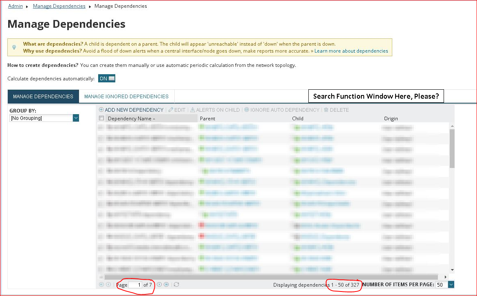Click the horizontal scrollbar of the table
This screenshot has height=296, width=477.
tap(271, 277)
